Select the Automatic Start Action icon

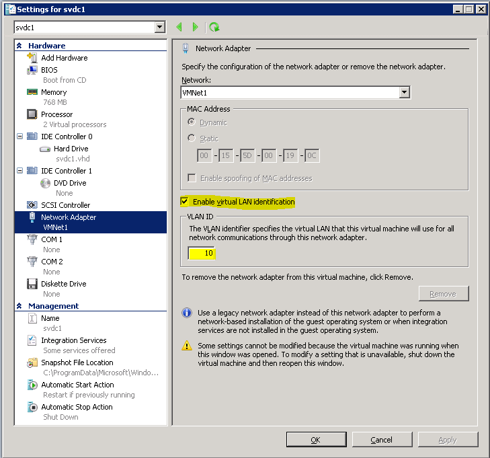[x=32, y=385]
